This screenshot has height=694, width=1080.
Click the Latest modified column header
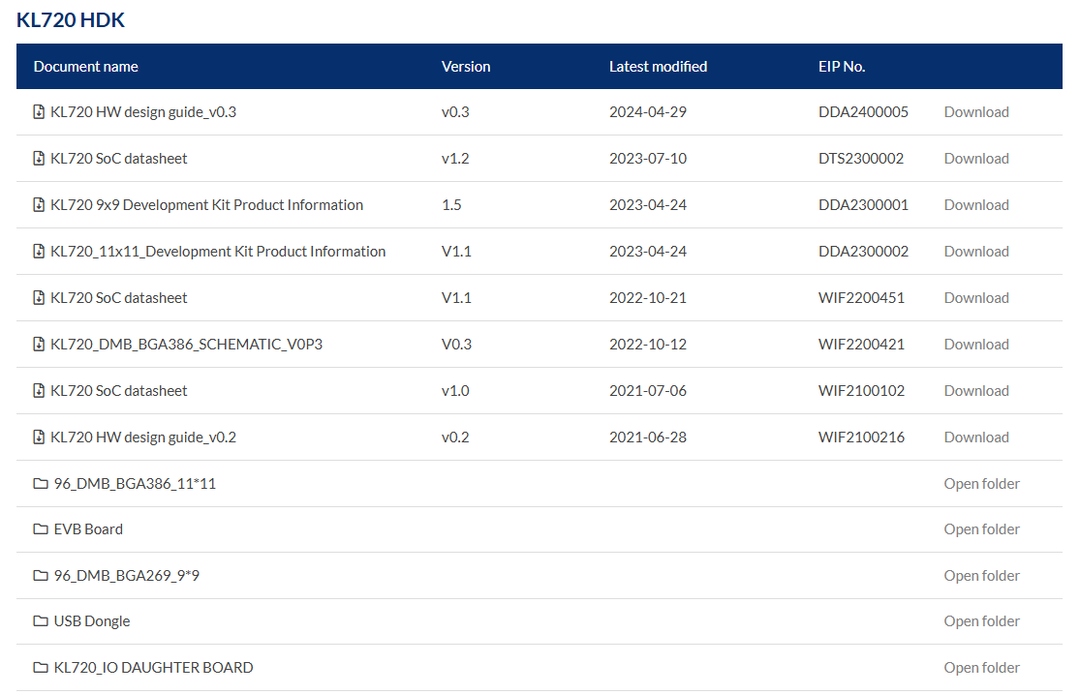[x=658, y=66]
